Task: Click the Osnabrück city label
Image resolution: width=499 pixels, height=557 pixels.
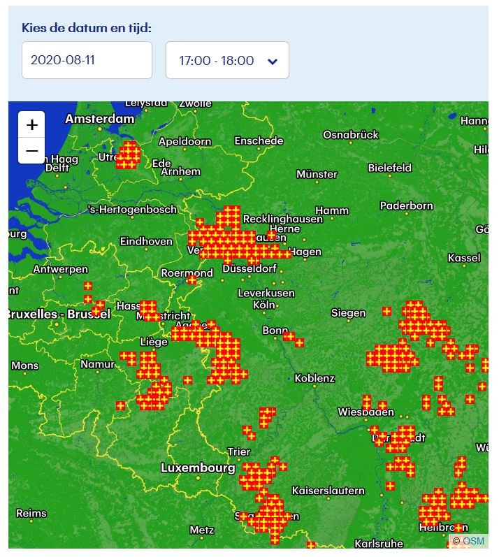Action: 351,134
